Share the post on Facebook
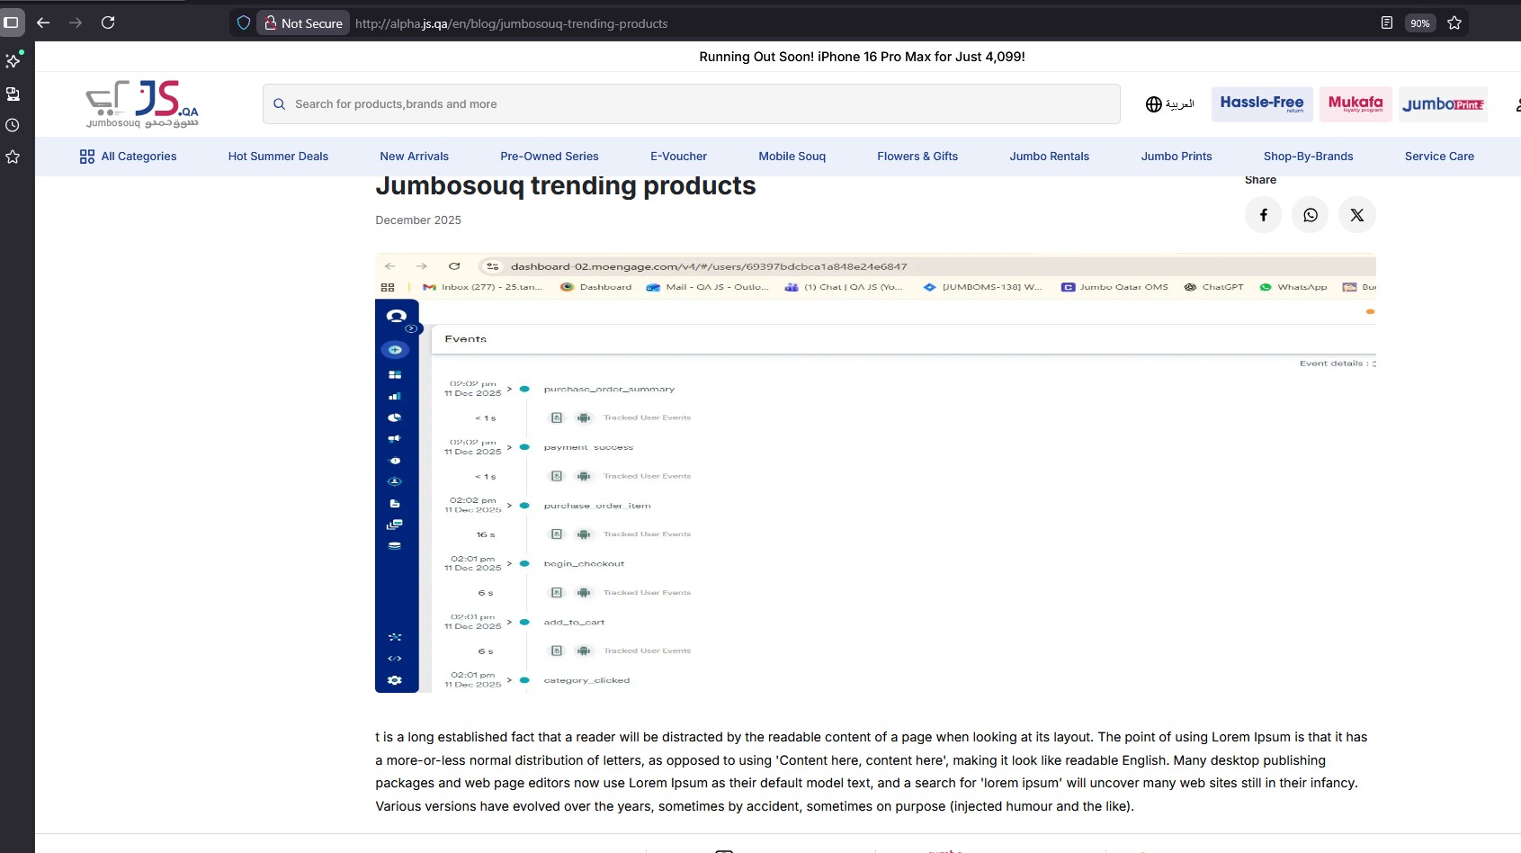Image resolution: width=1521 pixels, height=853 pixels. click(x=1263, y=215)
